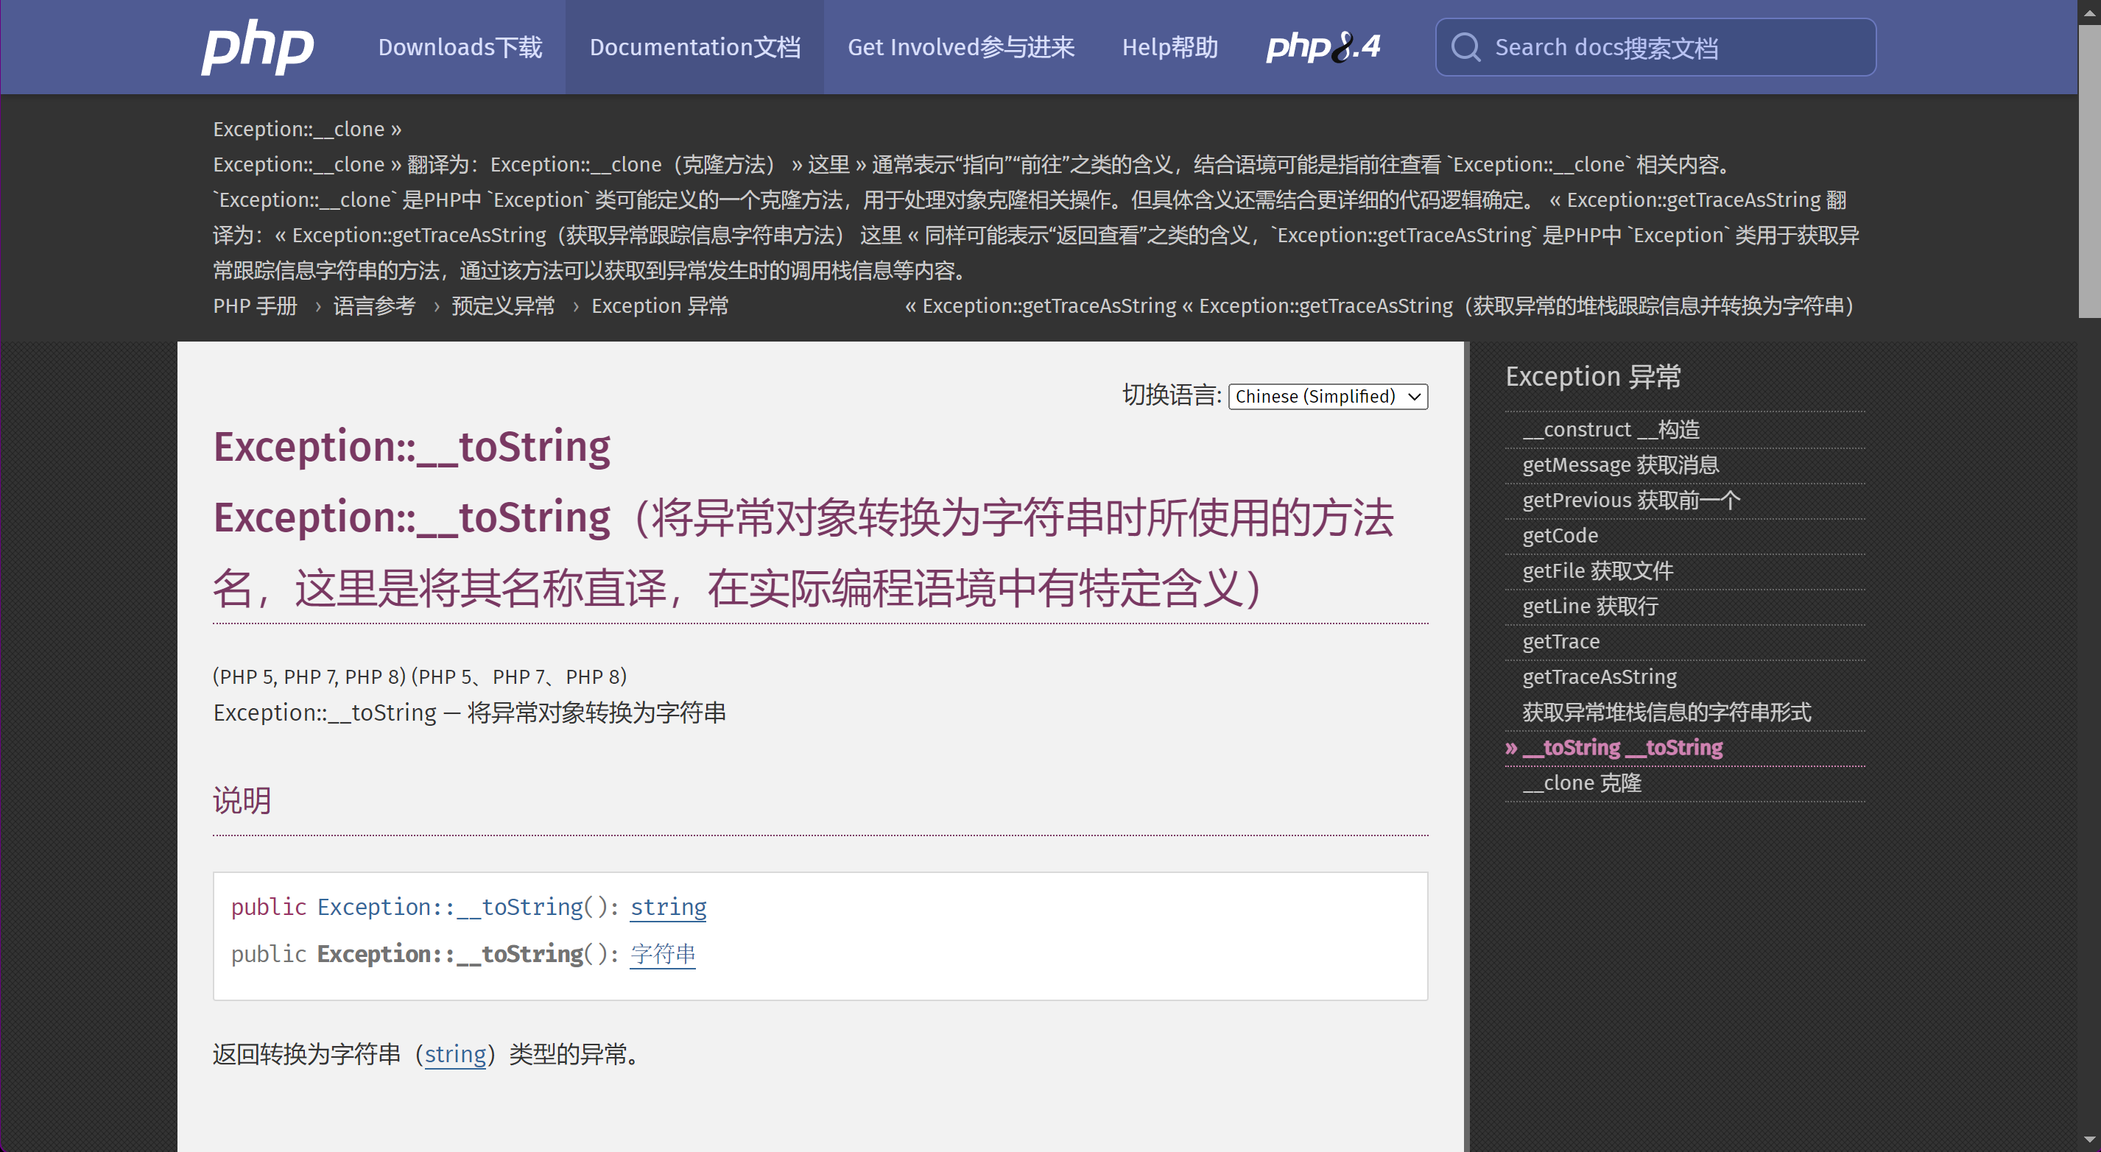Click the Exception 异常 sidebar heading

(1593, 377)
